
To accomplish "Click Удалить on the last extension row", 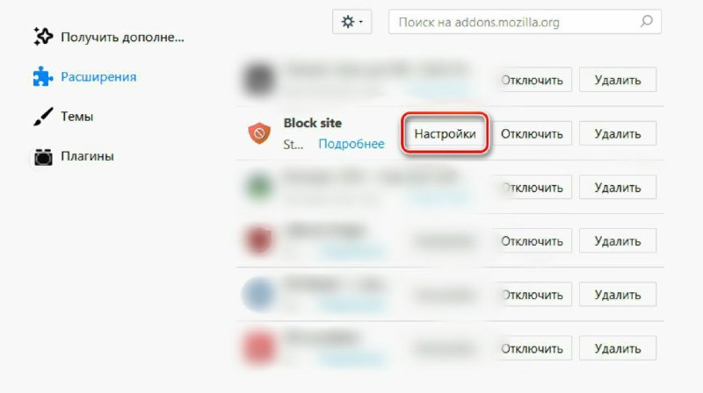I will tap(618, 348).
